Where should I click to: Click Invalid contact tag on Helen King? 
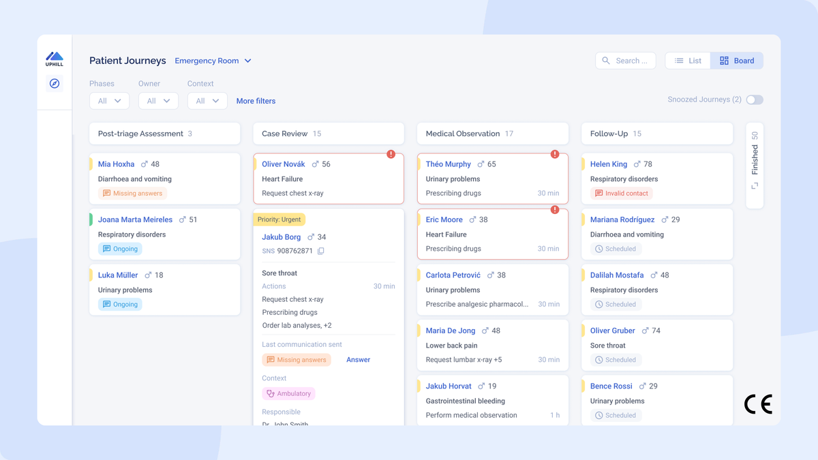click(622, 194)
